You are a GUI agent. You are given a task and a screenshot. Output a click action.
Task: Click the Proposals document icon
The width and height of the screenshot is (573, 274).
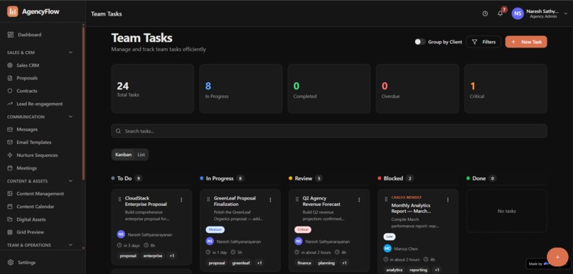(x=10, y=78)
